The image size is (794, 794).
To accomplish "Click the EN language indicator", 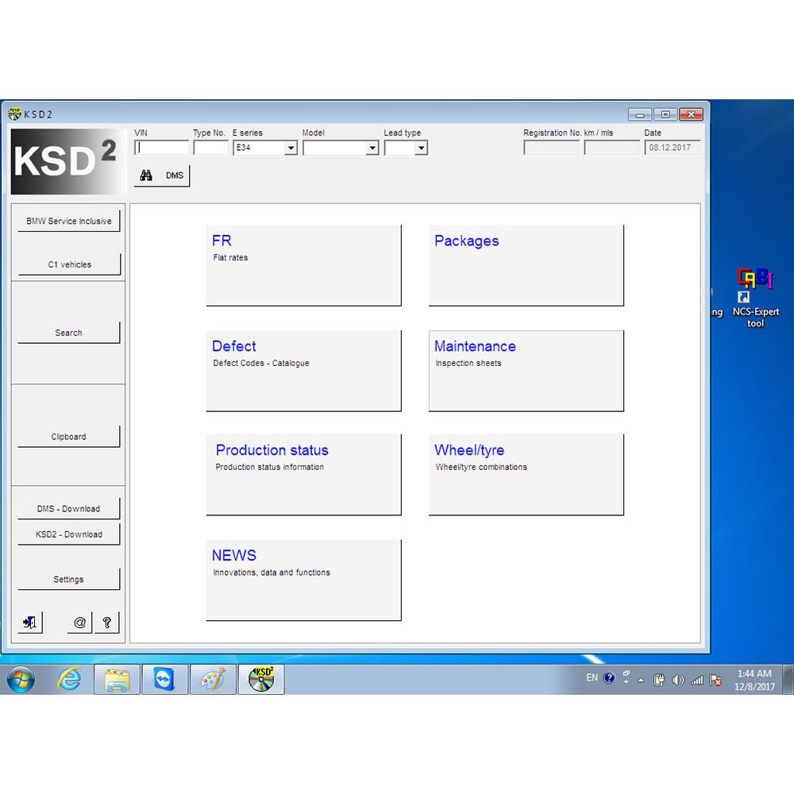I will click(x=592, y=677).
